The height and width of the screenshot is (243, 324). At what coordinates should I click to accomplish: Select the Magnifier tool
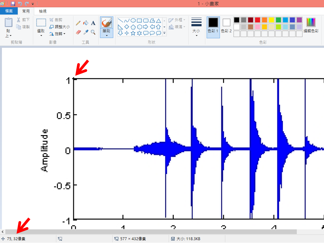coord(92,32)
